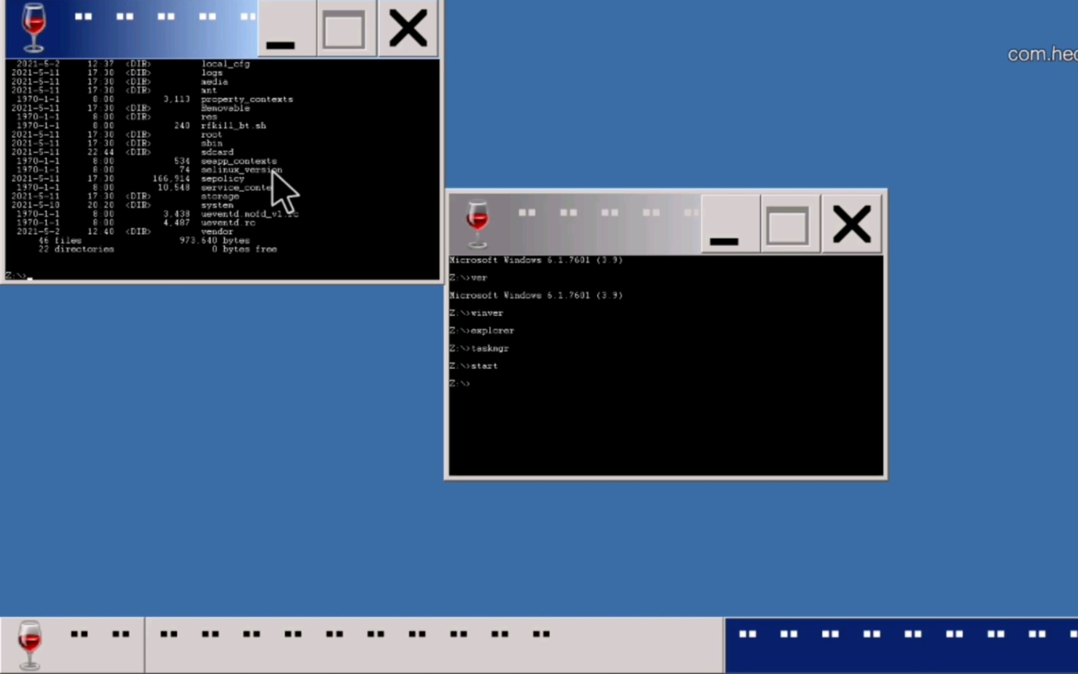
Task: Click the logs directory entry
Action: tap(212, 72)
